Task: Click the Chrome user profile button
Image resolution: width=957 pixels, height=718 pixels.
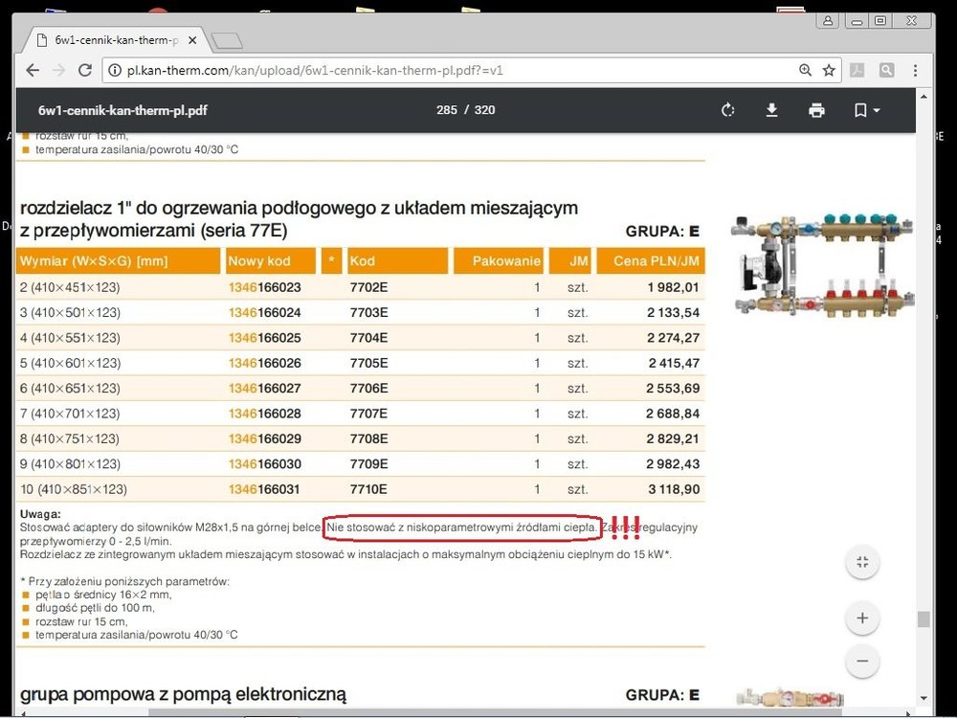Action: (x=828, y=20)
